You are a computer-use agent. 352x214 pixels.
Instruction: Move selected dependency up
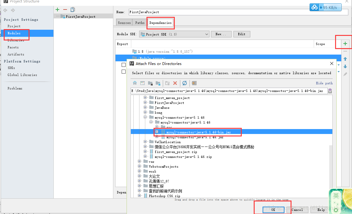pyautogui.click(x=345, y=59)
